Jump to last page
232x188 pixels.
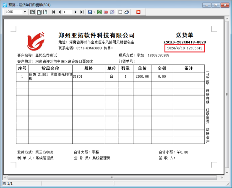click(82, 12)
